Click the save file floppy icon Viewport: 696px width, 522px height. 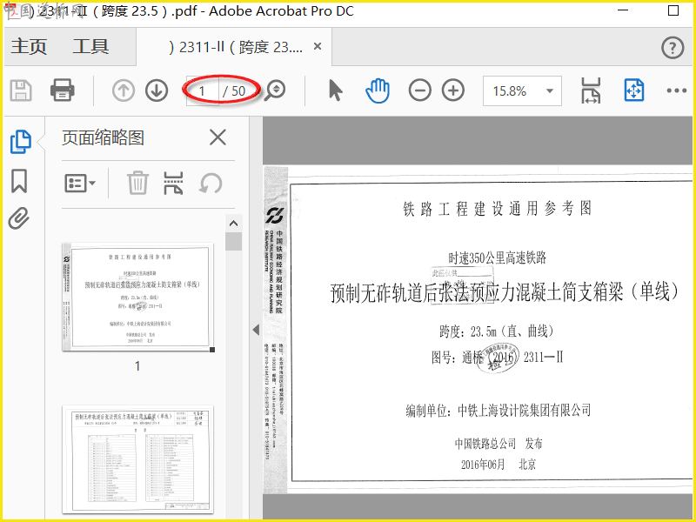pyautogui.click(x=21, y=90)
